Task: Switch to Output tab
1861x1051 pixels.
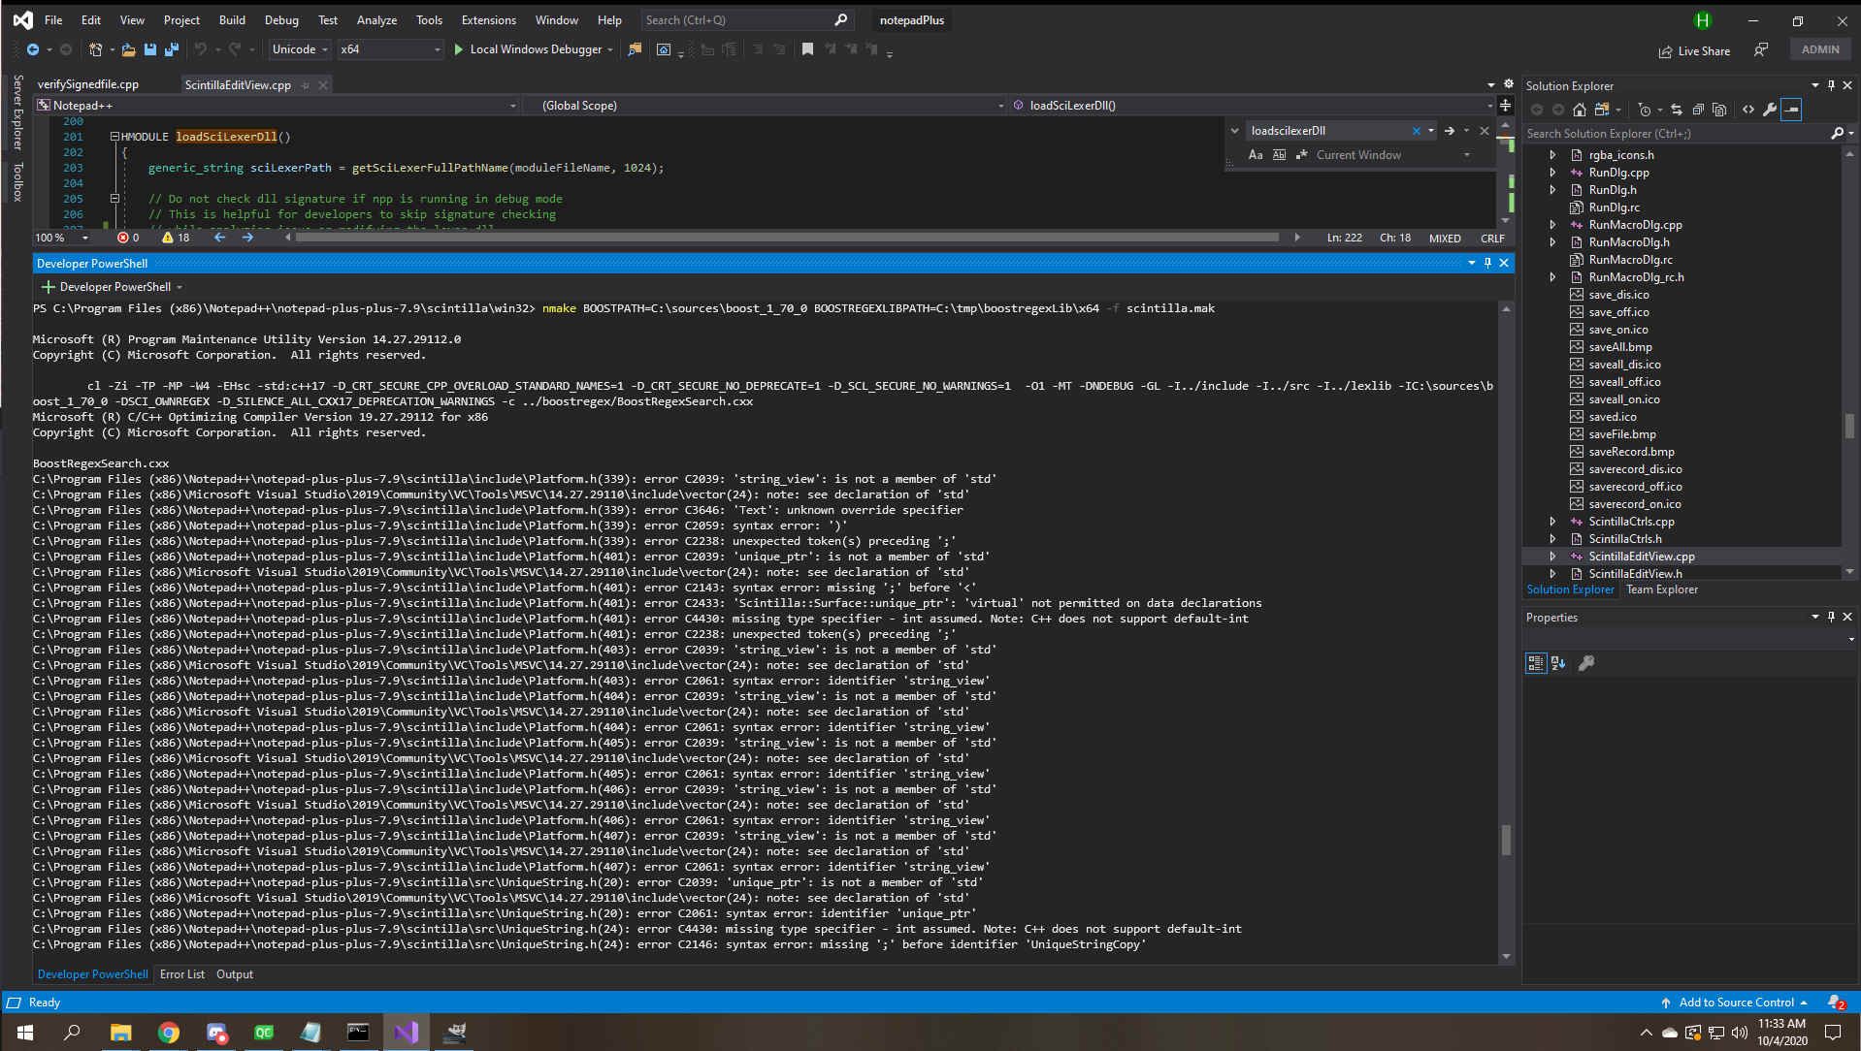Action: (x=234, y=974)
